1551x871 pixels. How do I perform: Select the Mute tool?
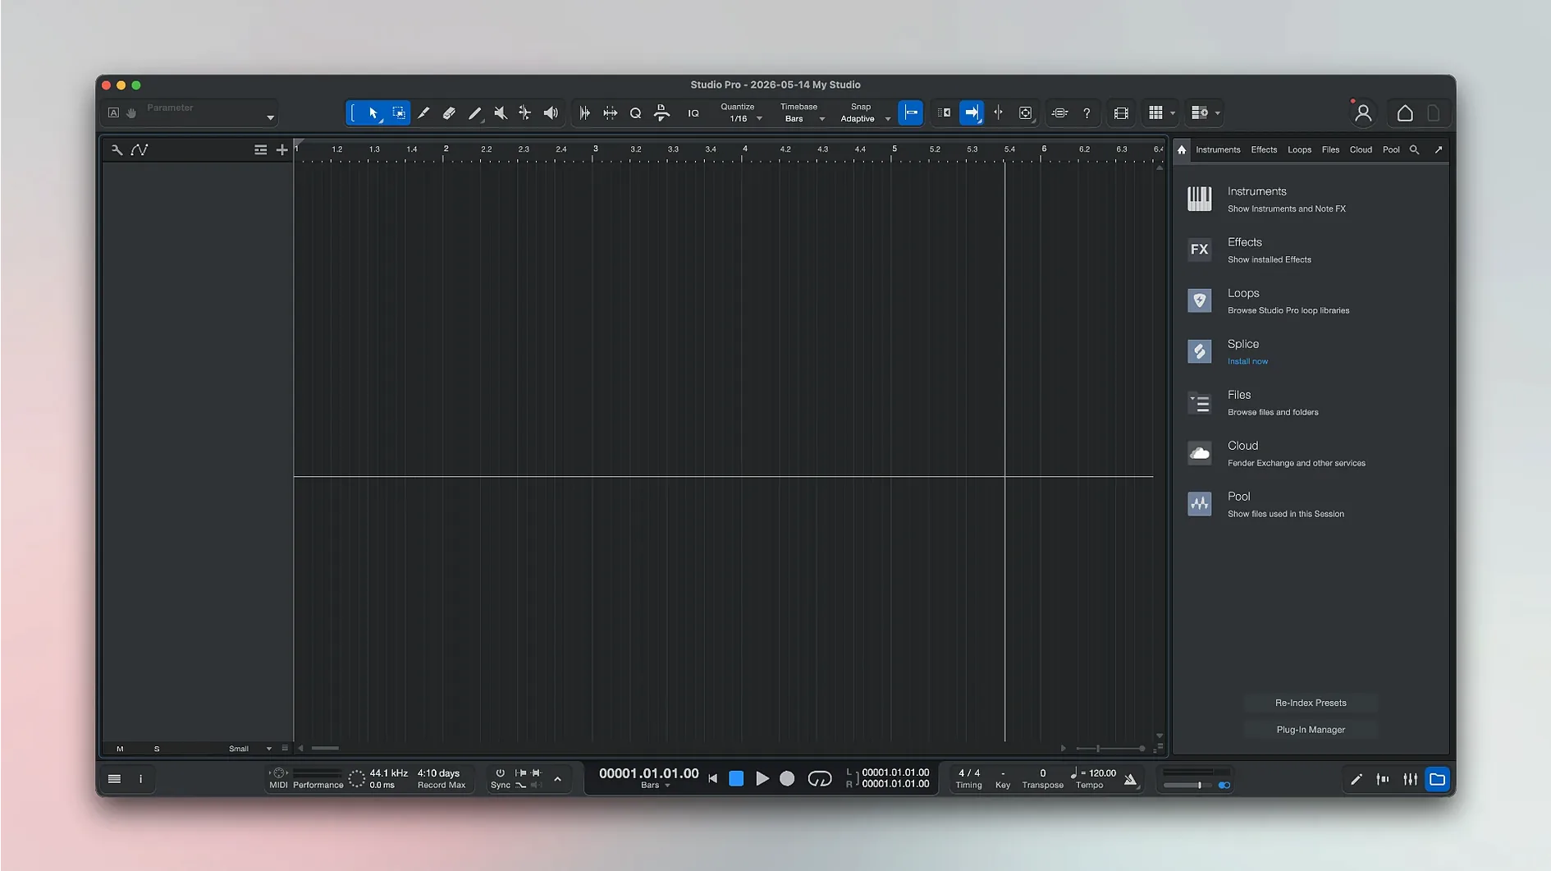point(500,113)
